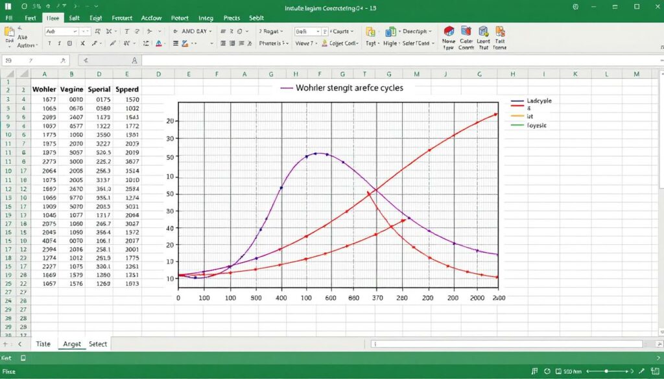Click cell value 4074 in column A

(x=49, y=241)
